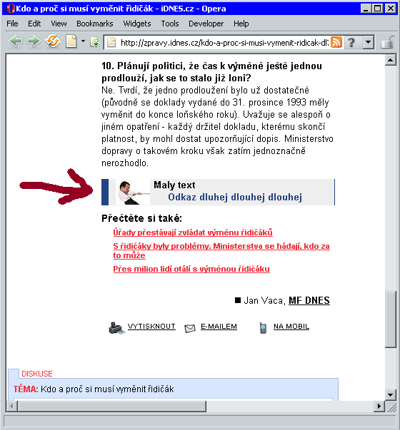The width and height of the screenshot is (400, 430).
Task: Click the printer icon next to VYTISKNOUT
Action: point(116,328)
